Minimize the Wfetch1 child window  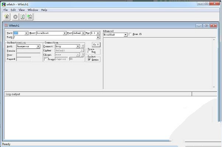pos(199,26)
